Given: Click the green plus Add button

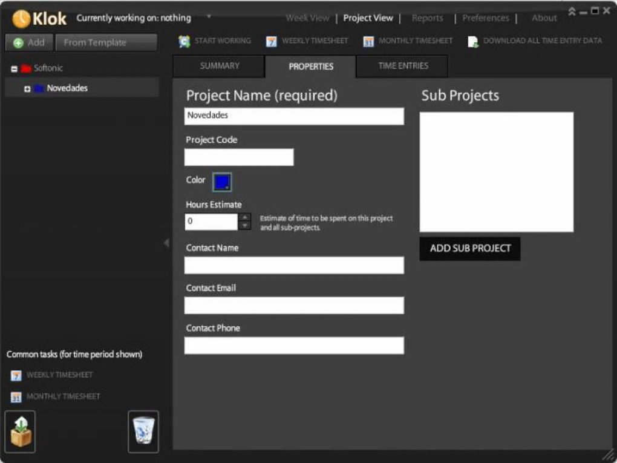Looking at the screenshot, I should pos(28,42).
